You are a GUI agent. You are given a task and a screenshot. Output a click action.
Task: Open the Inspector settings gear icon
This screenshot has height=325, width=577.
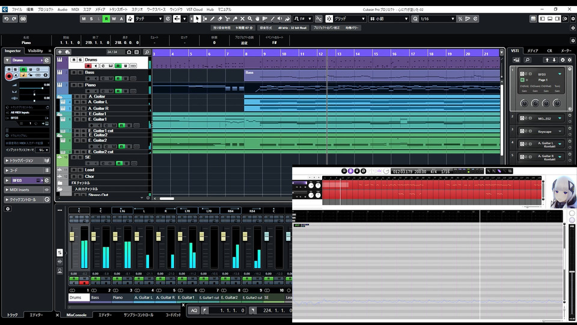(8, 209)
